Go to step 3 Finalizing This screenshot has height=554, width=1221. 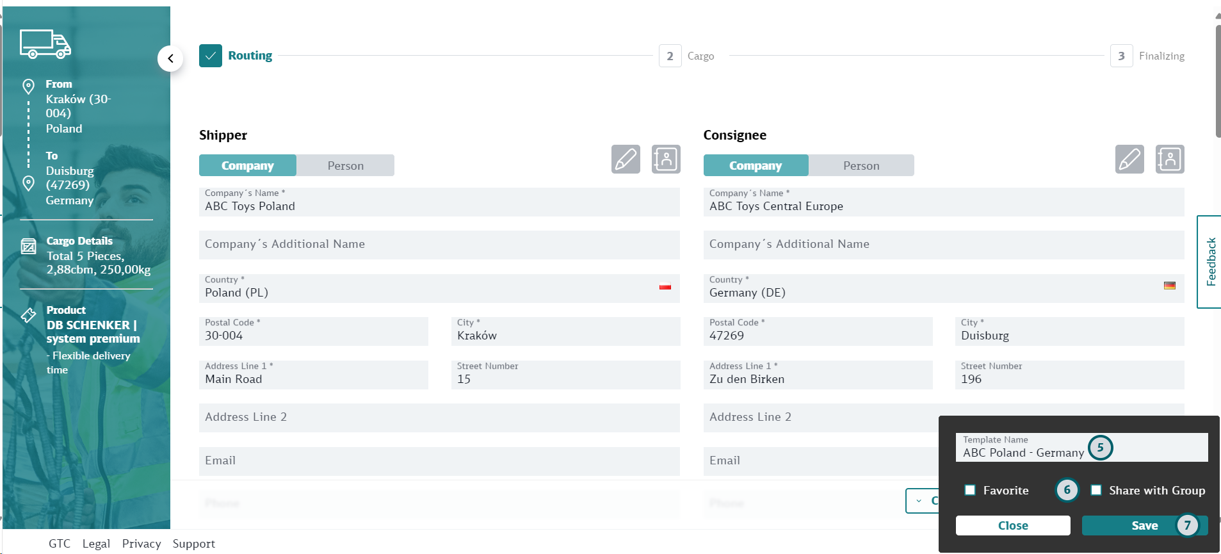pos(1121,56)
